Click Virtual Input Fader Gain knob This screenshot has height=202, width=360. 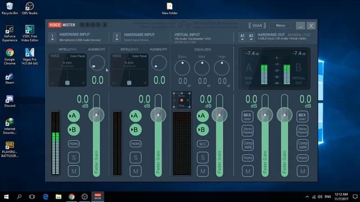[x=219, y=114]
